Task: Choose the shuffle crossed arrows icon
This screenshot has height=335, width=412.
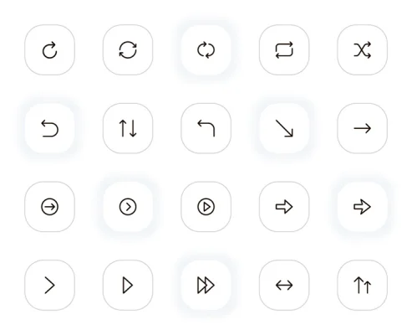Action: (x=362, y=50)
